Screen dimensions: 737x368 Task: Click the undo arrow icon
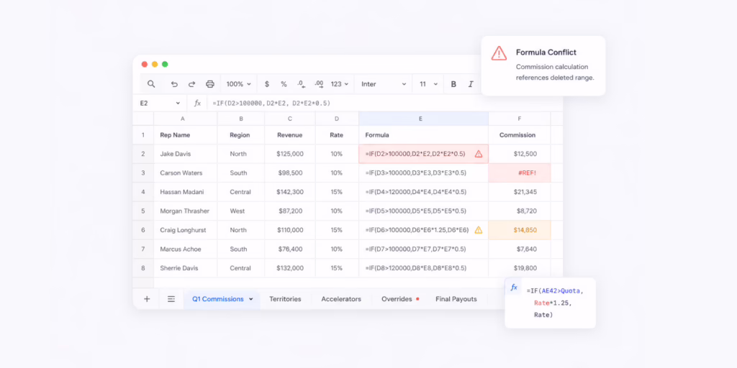click(x=174, y=84)
